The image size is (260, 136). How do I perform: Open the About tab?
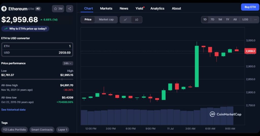pyautogui.click(x=176, y=8)
